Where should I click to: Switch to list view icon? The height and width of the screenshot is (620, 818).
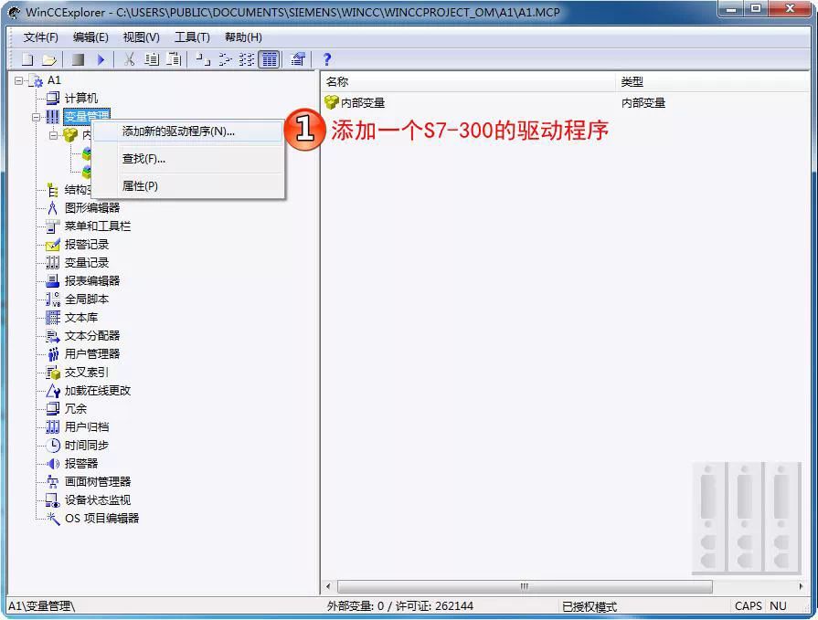coord(246,59)
